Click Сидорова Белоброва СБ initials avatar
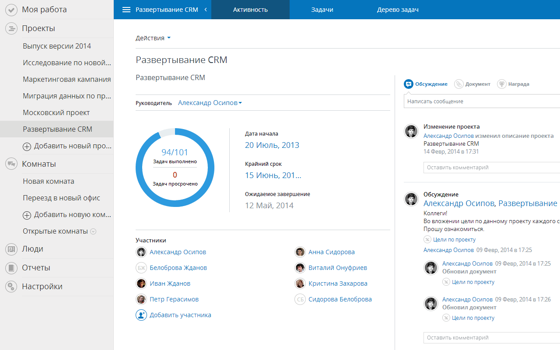This screenshot has width=560, height=350. point(300,299)
